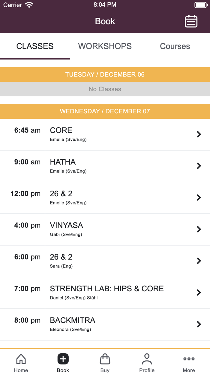Switch to the Courses tab

(x=175, y=46)
